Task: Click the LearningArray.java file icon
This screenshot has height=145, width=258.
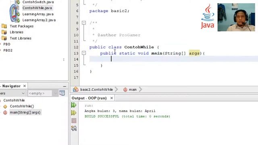Action: tap(17, 14)
